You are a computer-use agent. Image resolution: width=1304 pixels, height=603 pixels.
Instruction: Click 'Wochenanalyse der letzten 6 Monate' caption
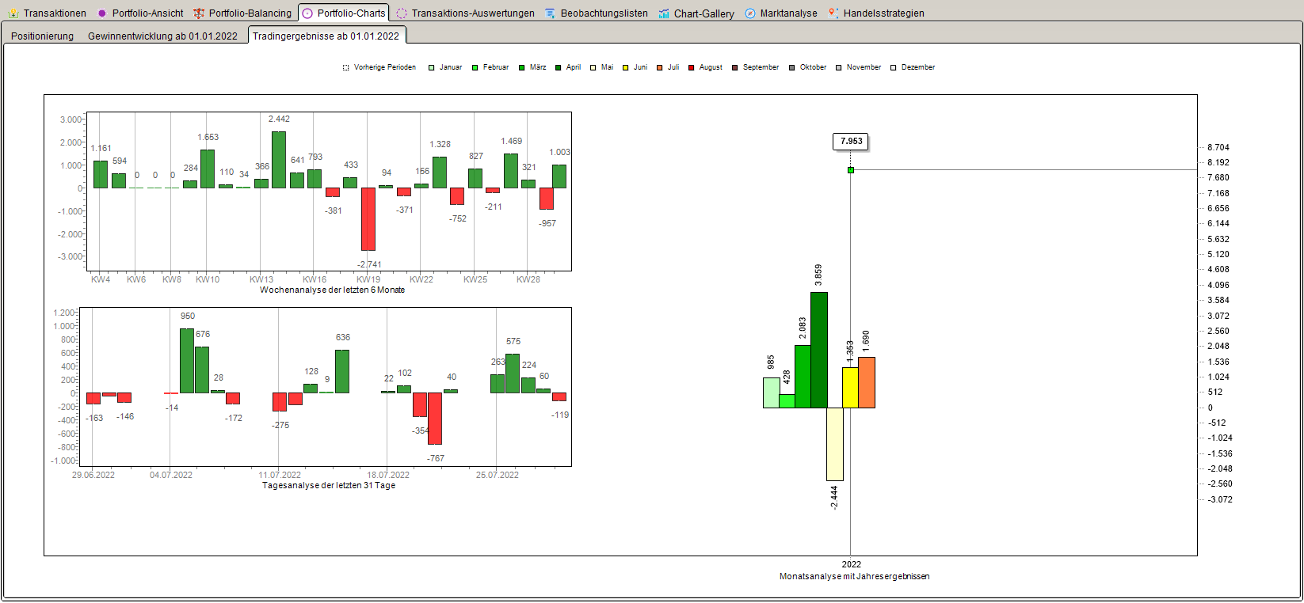pyautogui.click(x=332, y=290)
